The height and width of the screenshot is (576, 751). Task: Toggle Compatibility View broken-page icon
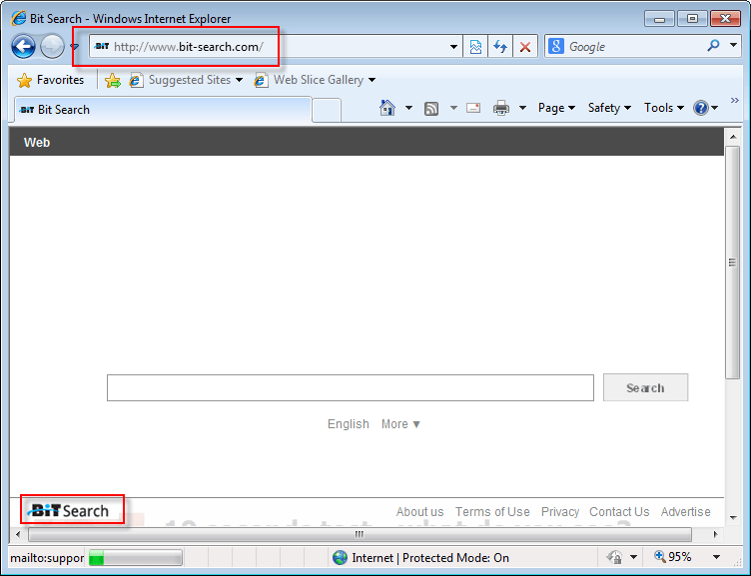coord(475,47)
